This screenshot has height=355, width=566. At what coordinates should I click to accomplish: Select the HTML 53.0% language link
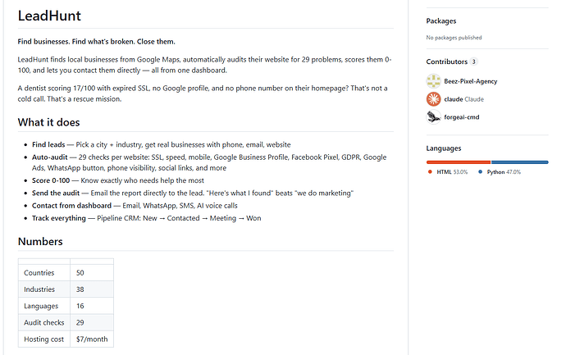click(x=451, y=172)
